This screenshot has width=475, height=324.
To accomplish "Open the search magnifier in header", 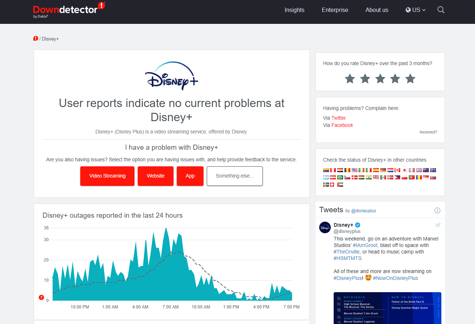I will click(441, 10).
